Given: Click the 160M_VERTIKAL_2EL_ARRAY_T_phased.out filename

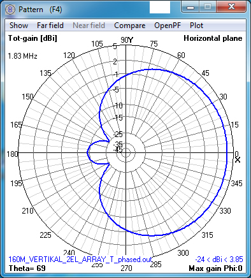Looking at the screenshot, I should coord(80,260).
